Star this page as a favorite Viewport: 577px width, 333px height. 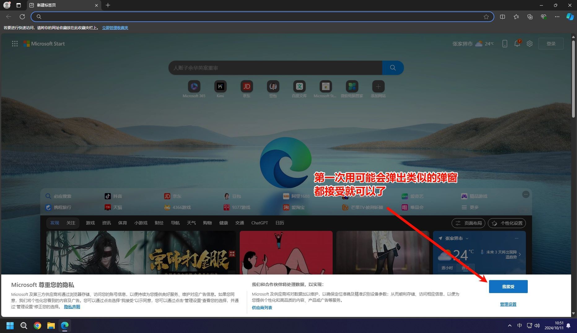[x=486, y=17]
